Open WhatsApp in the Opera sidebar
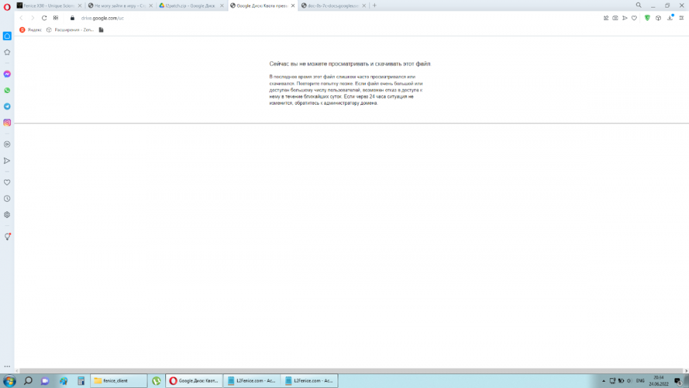Image resolution: width=689 pixels, height=388 pixels. pos(7,90)
